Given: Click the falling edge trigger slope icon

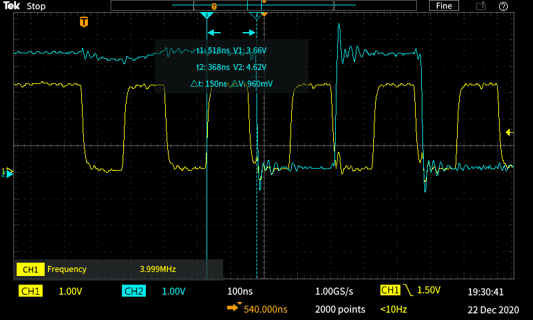Looking at the screenshot, I should [408, 291].
